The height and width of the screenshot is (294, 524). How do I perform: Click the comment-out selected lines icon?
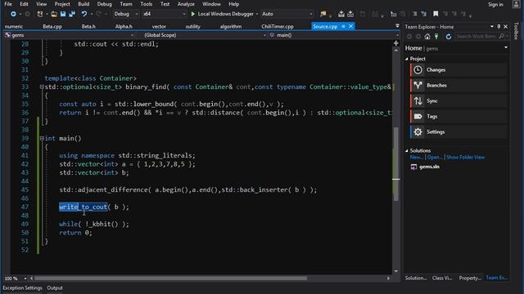tap(415, 14)
